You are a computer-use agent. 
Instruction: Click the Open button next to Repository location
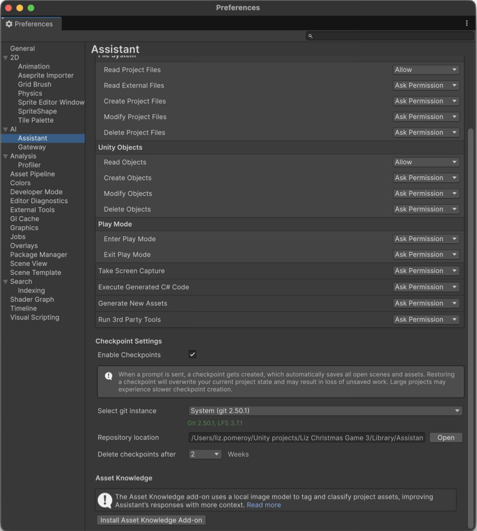tap(445, 438)
